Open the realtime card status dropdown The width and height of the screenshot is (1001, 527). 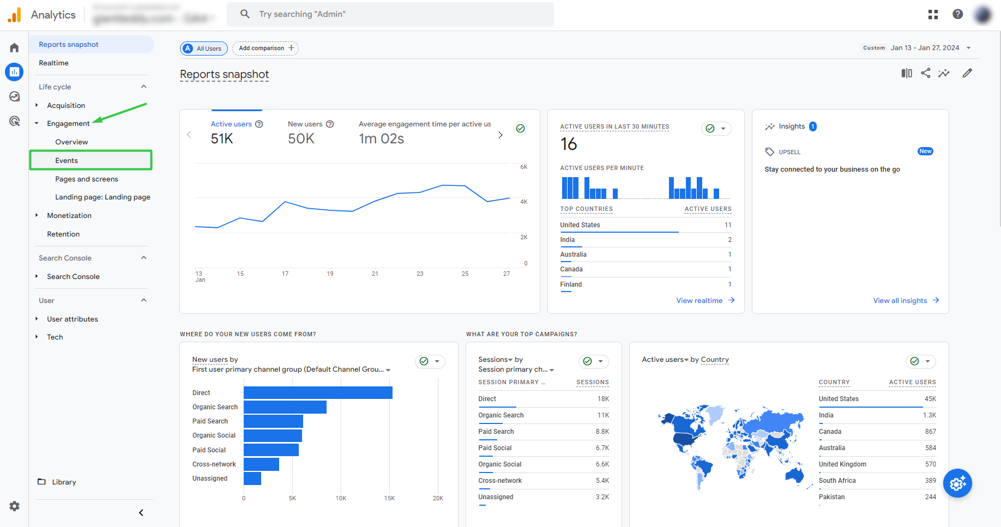[723, 129]
